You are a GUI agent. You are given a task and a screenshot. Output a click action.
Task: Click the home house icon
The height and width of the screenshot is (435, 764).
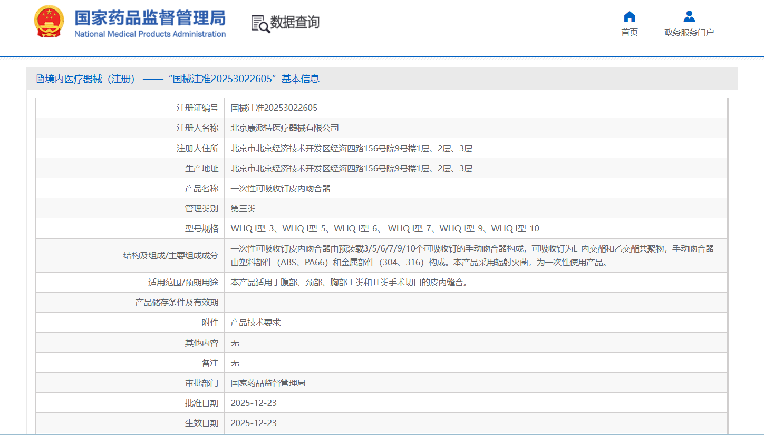[x=629, y=16]
